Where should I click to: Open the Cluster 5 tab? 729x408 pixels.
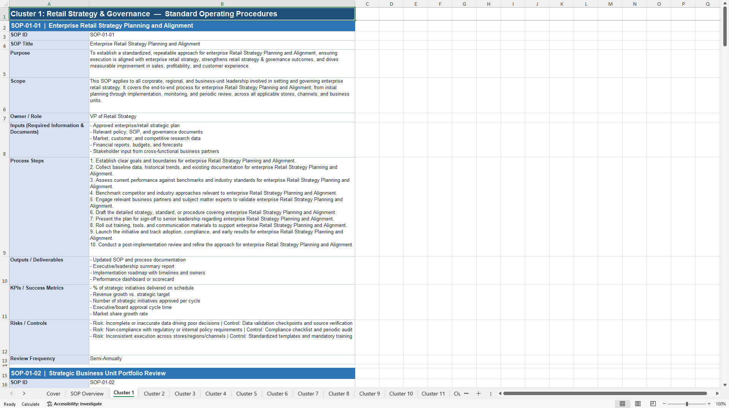pyautogui.click(x=247, y=394)
